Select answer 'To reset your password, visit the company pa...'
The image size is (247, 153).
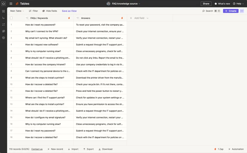(100, 25)
